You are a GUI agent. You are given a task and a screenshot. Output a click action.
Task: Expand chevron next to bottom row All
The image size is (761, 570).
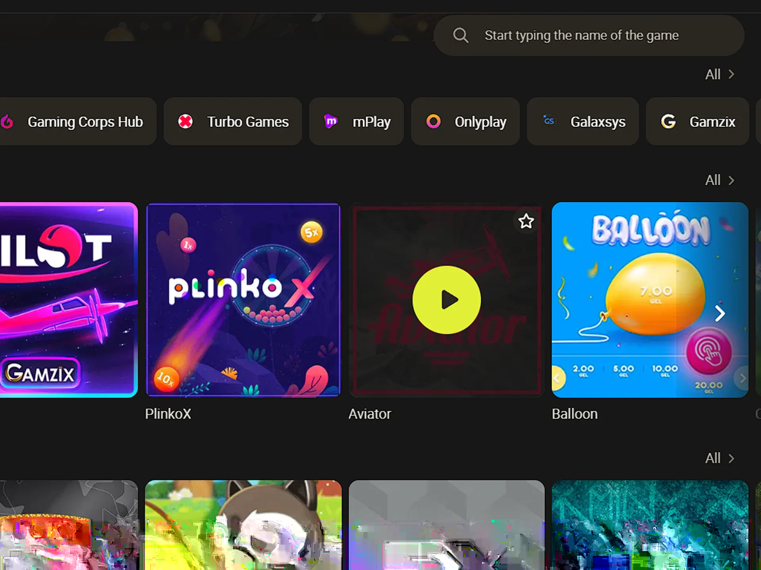coord(732,458)
